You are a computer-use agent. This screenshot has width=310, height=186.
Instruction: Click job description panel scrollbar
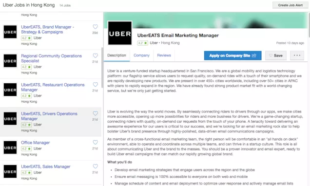[309, 25]
